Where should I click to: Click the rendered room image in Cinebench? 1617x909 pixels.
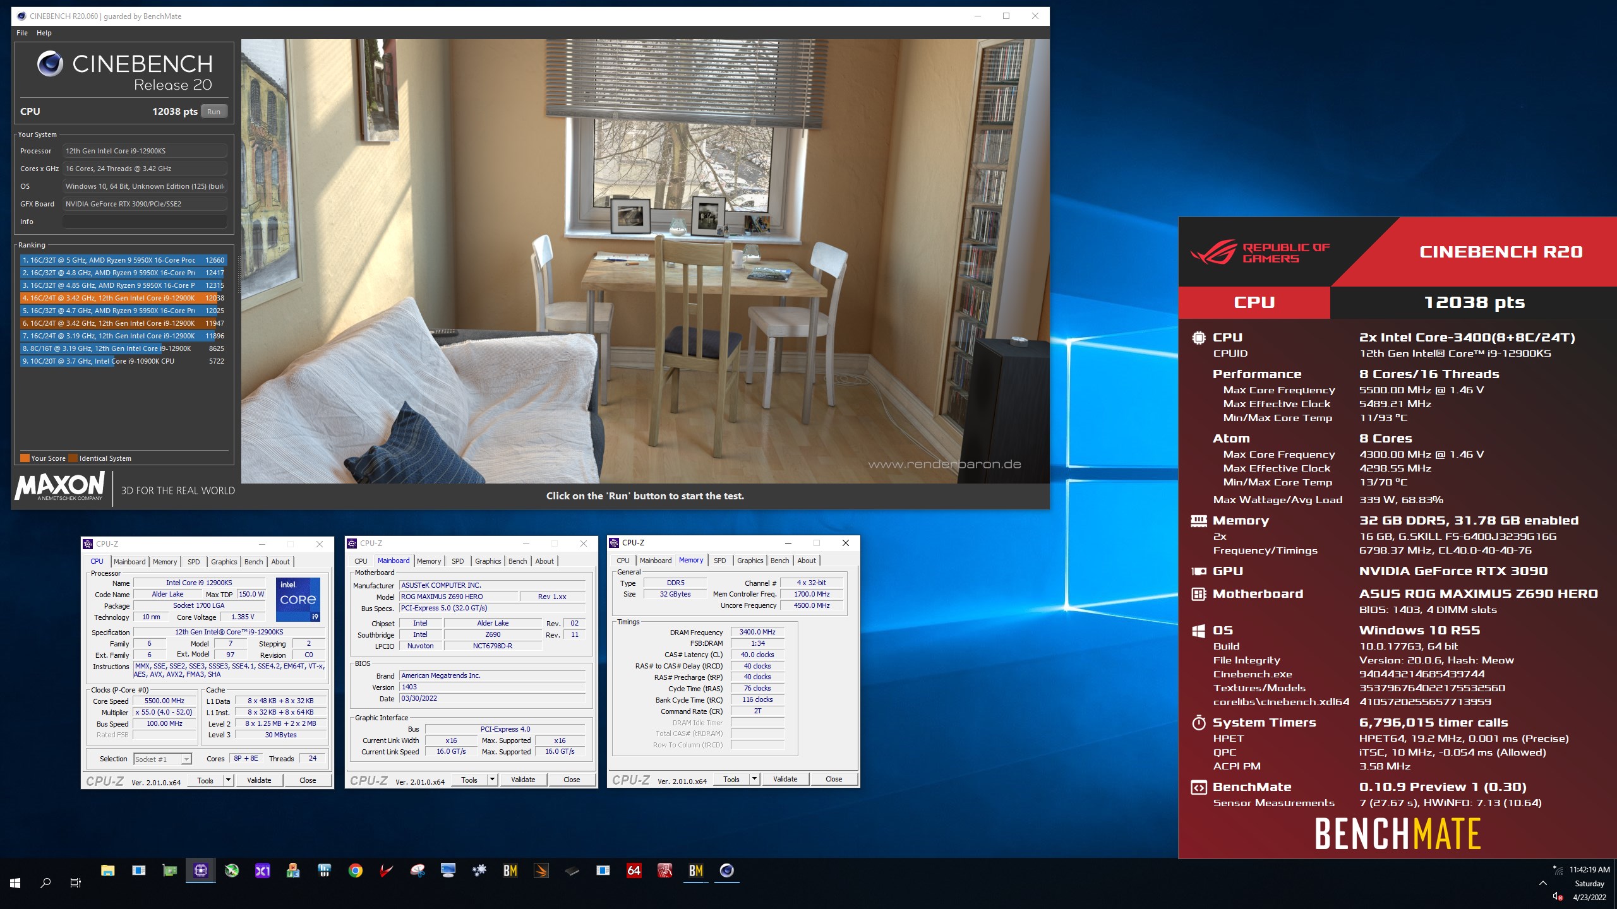[x=645, y=261]
